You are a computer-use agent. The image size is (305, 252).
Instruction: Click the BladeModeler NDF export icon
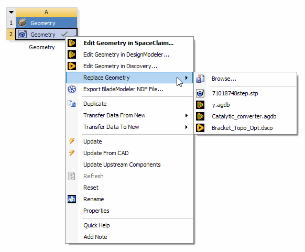pos(72,89)
